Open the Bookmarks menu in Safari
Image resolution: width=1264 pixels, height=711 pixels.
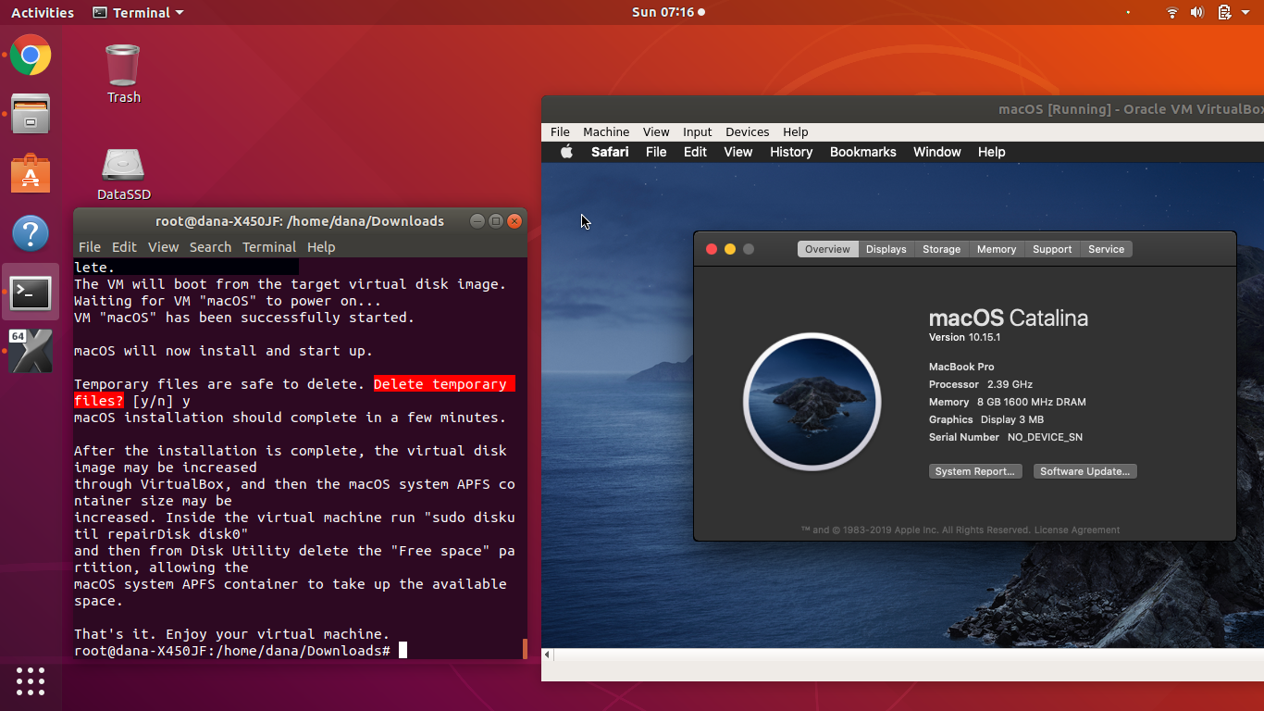[862, 151]
